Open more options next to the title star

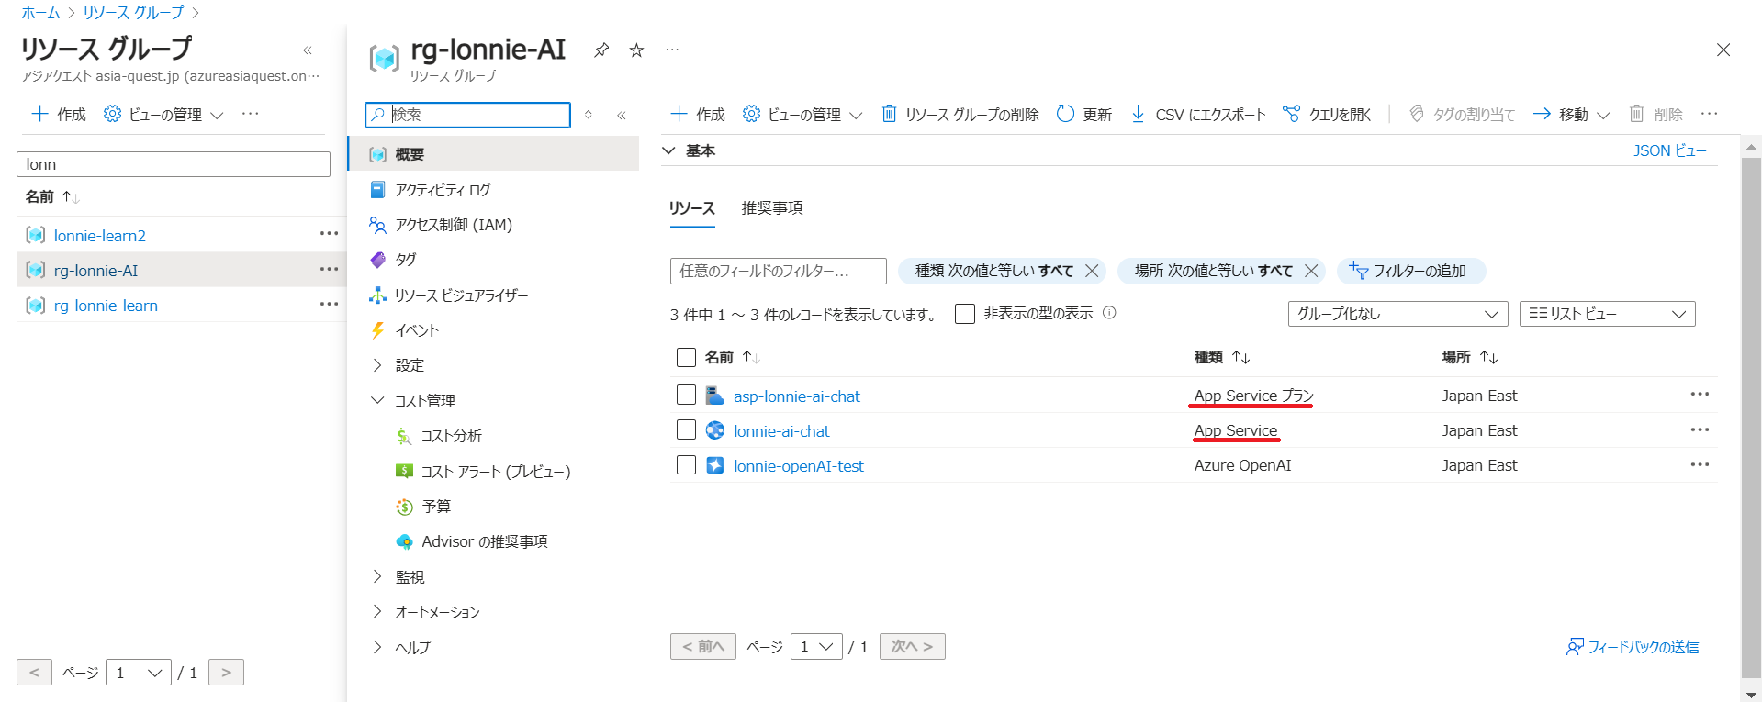(x=672, y=50)
